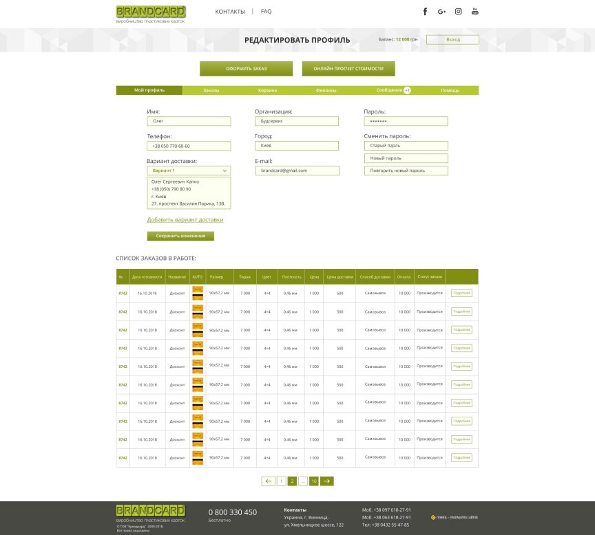Expand the Вариант доставки dropdown

pos(189,171)
